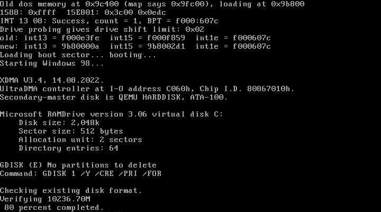The image size is (381, 212).
Task: Click the 'Allocation unit: 2 sectors' text
Action: tap(80, 140)
